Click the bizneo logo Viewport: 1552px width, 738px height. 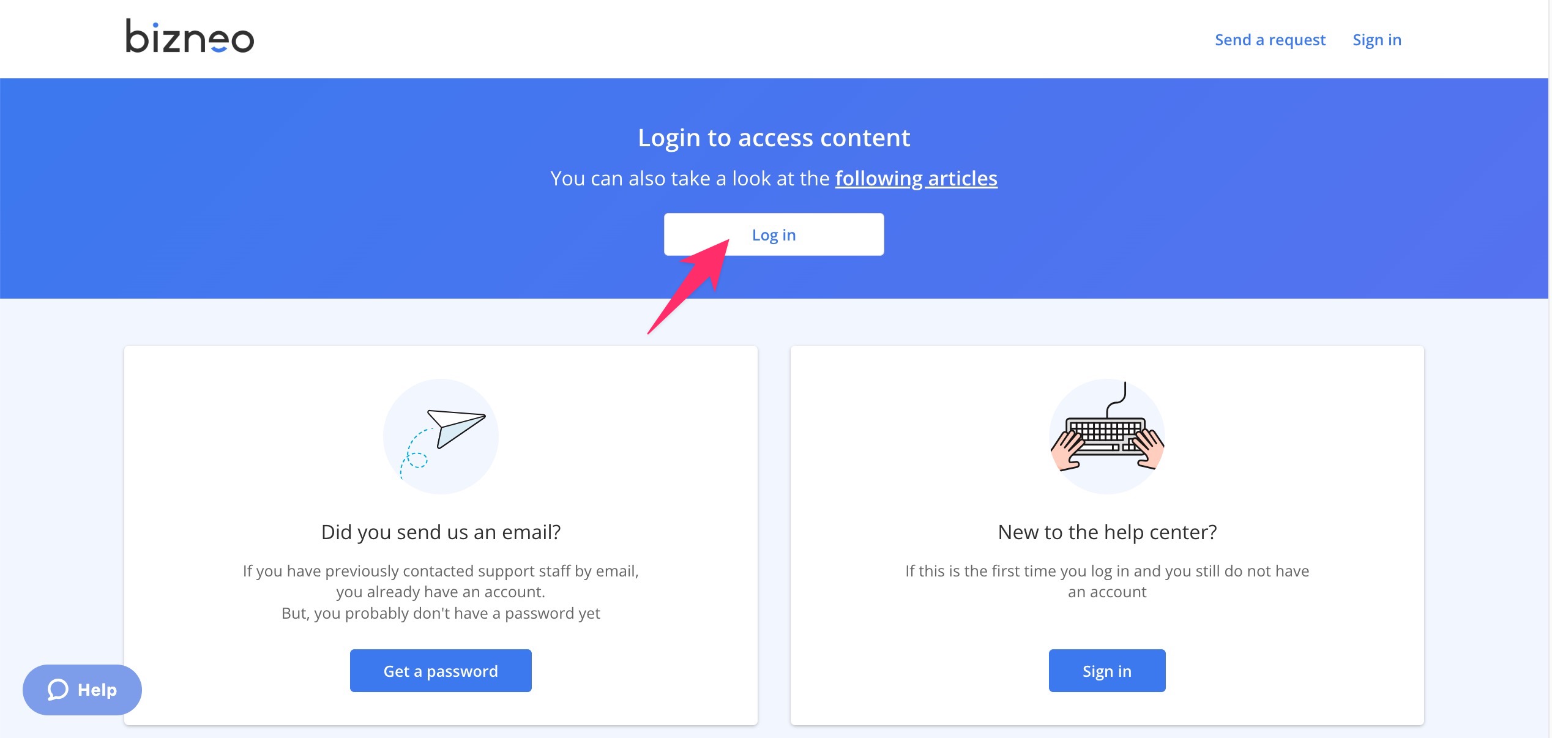click(190, 36)
